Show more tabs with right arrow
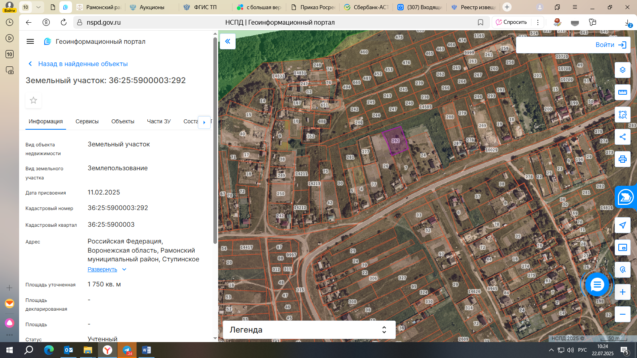This screenshot has height=358, width=637. [204, 122]
